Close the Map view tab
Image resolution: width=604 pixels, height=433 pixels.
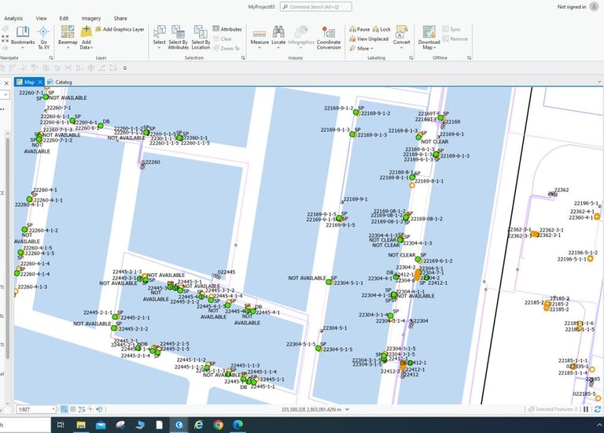[40, 82]
